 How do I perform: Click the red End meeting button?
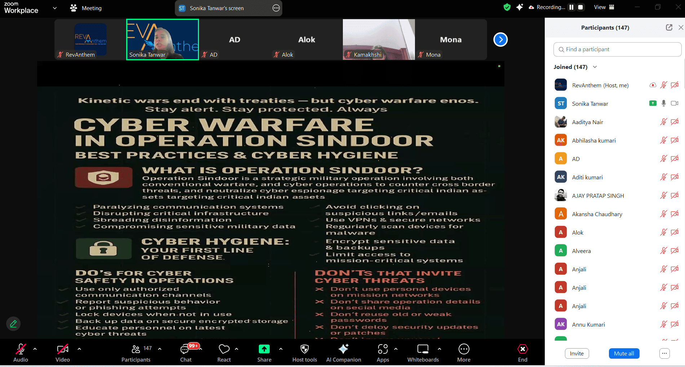pyautogui.click(x=523, y=353)
